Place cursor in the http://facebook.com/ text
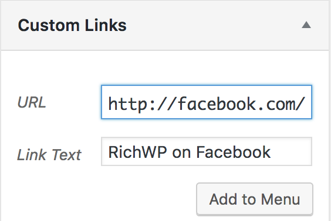This screenshot has height=221, width=331. click(x=207, y=104)
